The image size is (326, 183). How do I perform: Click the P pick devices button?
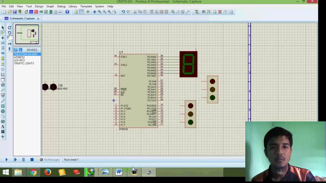pyautogui.click(x=16, y=50)
